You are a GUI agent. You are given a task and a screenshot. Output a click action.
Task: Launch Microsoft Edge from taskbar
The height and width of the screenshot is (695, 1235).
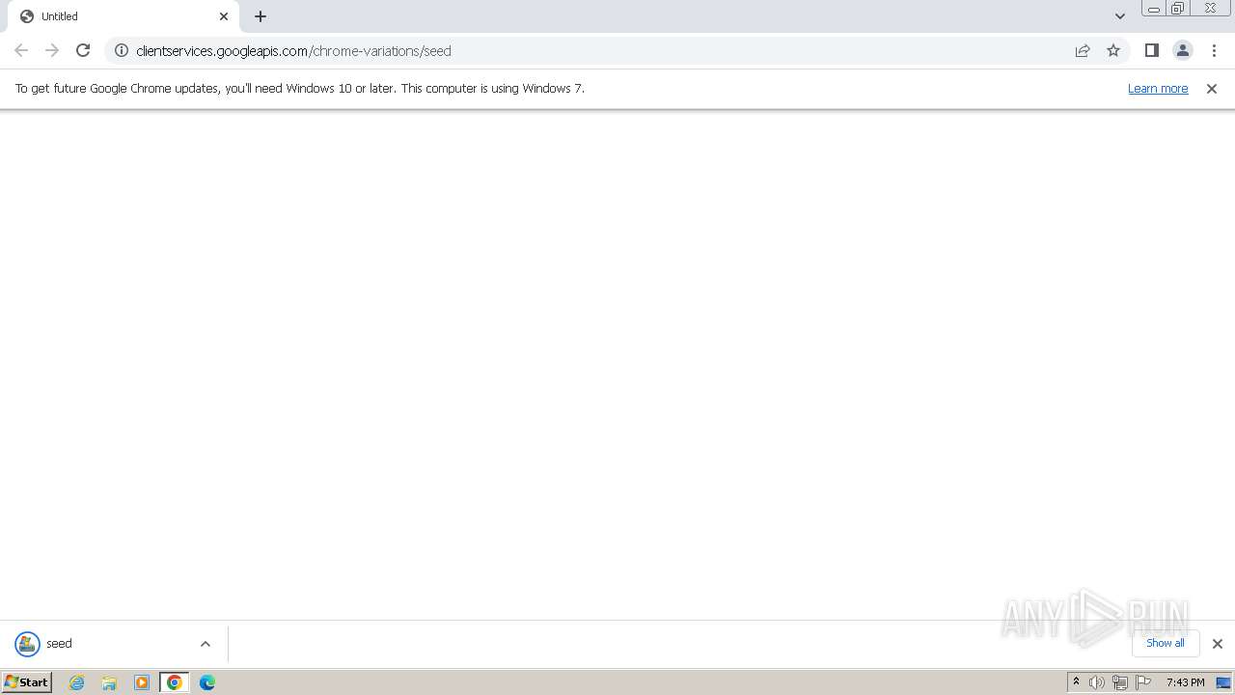207,682
